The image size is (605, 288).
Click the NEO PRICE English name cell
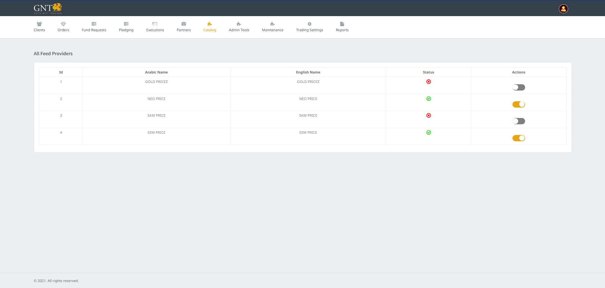point(308,99)
